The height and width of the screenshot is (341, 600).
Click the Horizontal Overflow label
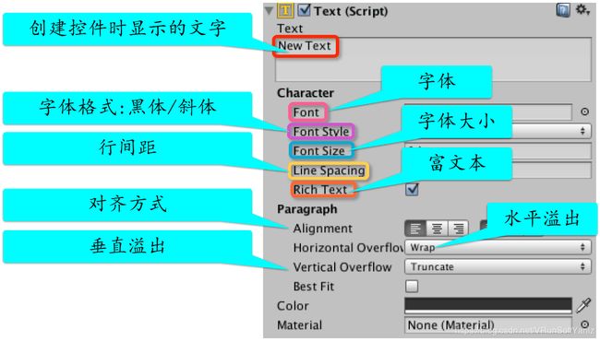coord(348,248)
